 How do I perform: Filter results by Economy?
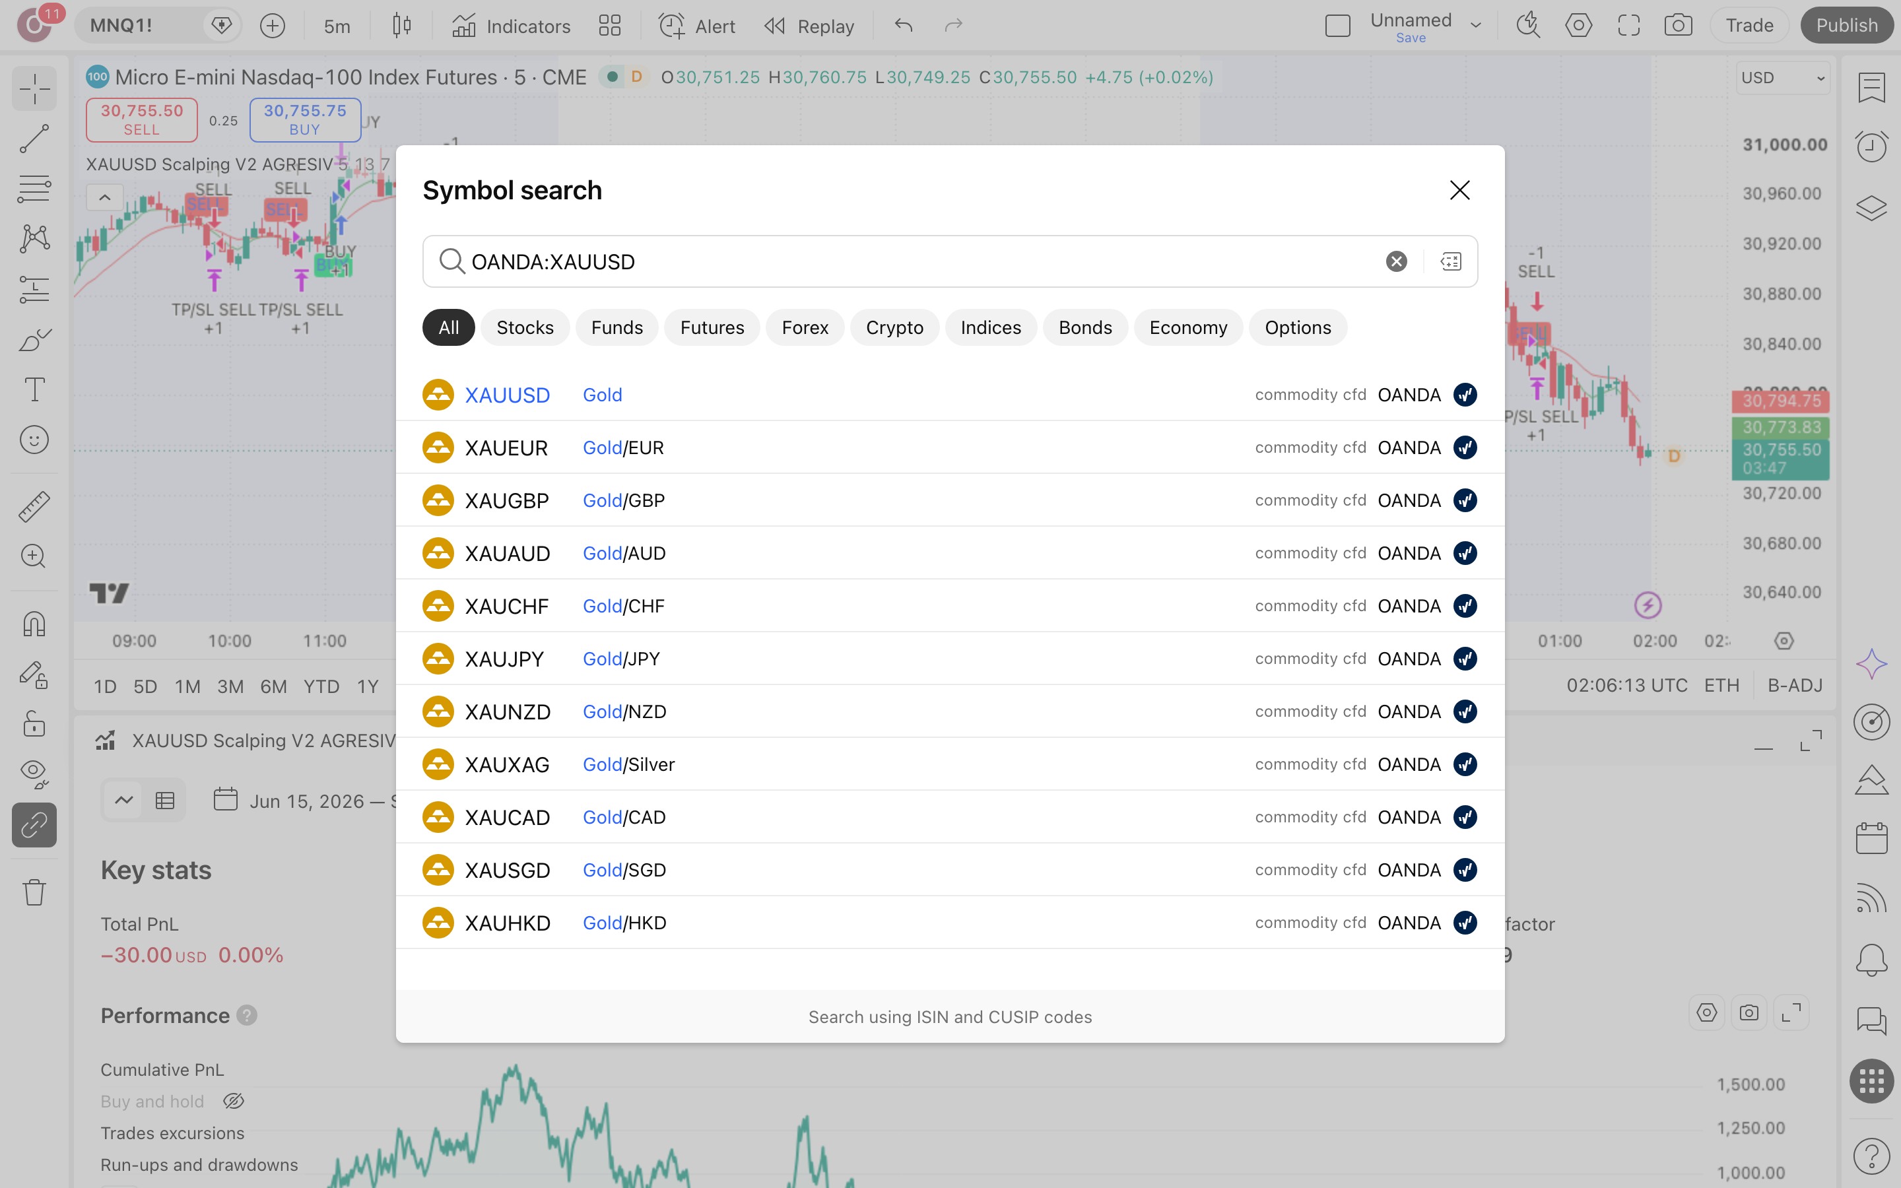coord(1187,327)
